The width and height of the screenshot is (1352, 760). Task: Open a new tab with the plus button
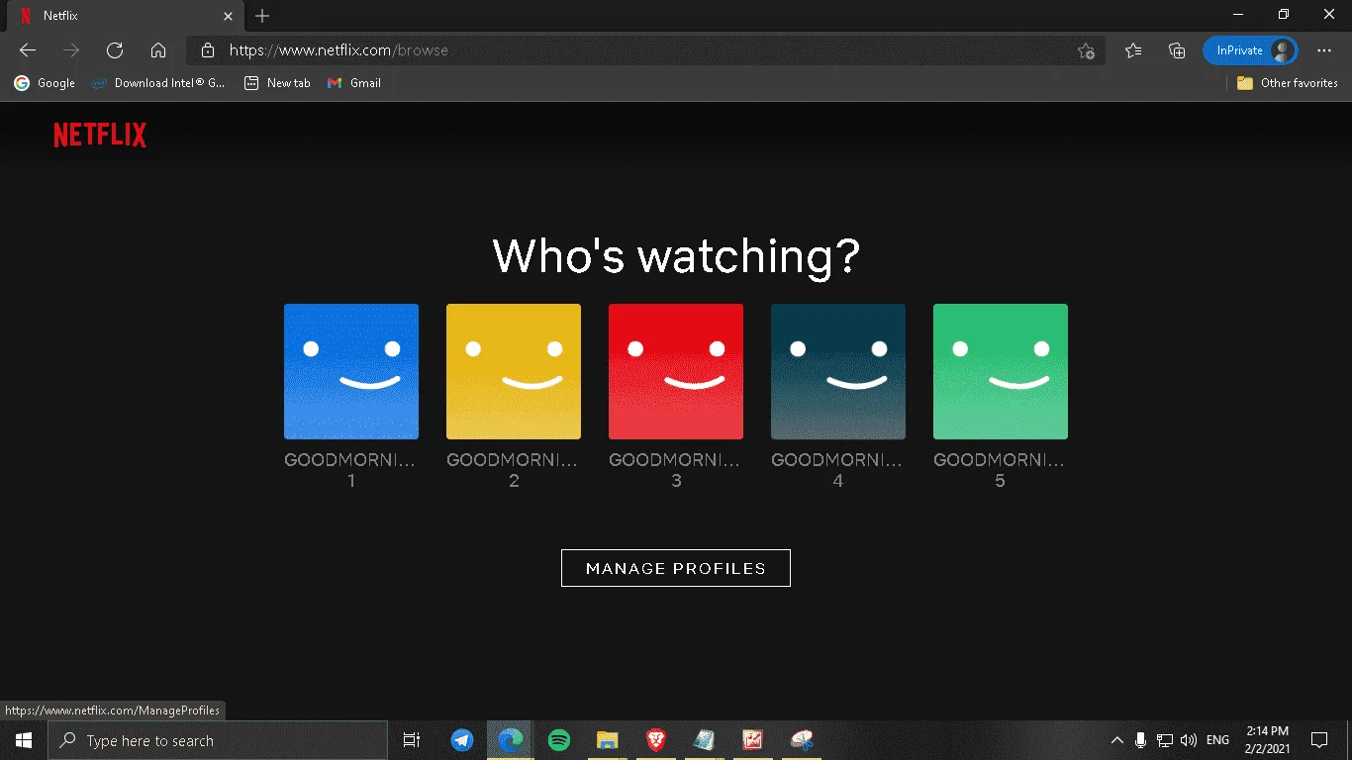(x=262, y=16)
